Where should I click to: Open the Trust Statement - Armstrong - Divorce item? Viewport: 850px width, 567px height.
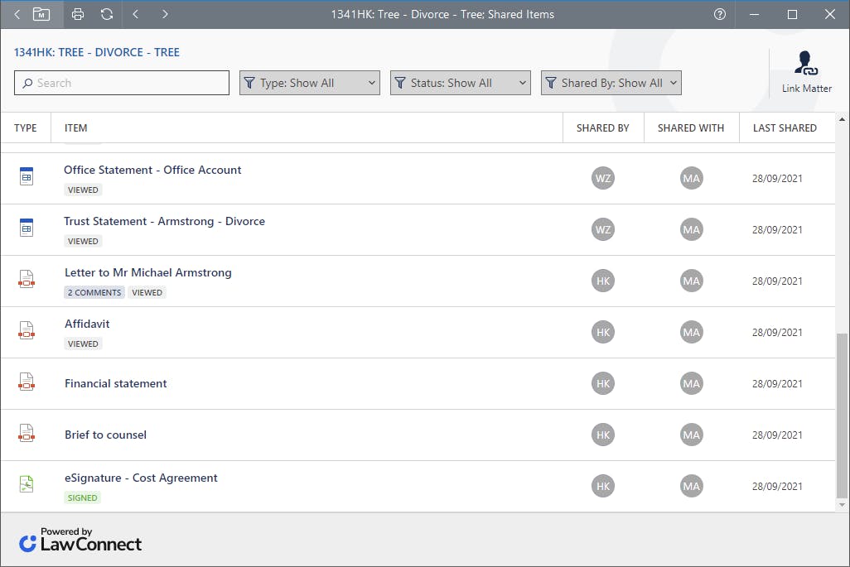point(164,221)
